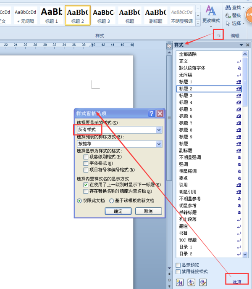
Task: Toggle 段落级别格式 checkbox
Action: tap(86, 157)
